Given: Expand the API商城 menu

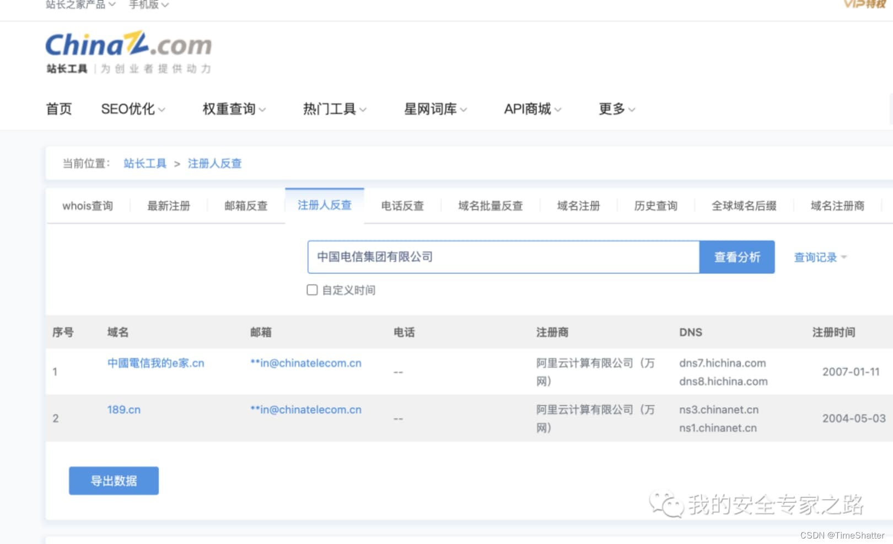Looking at the screenshot, I should (x=532, y=109).
